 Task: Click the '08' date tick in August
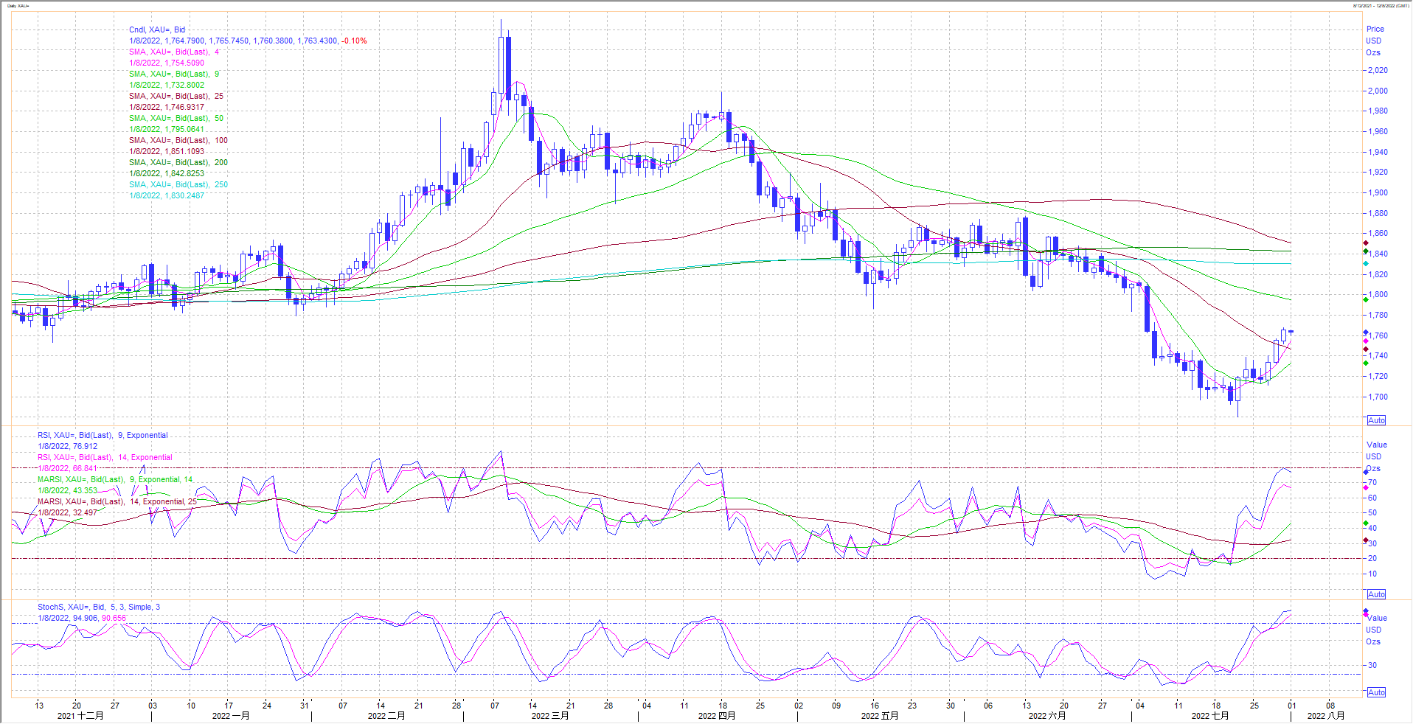[1330, 706]
